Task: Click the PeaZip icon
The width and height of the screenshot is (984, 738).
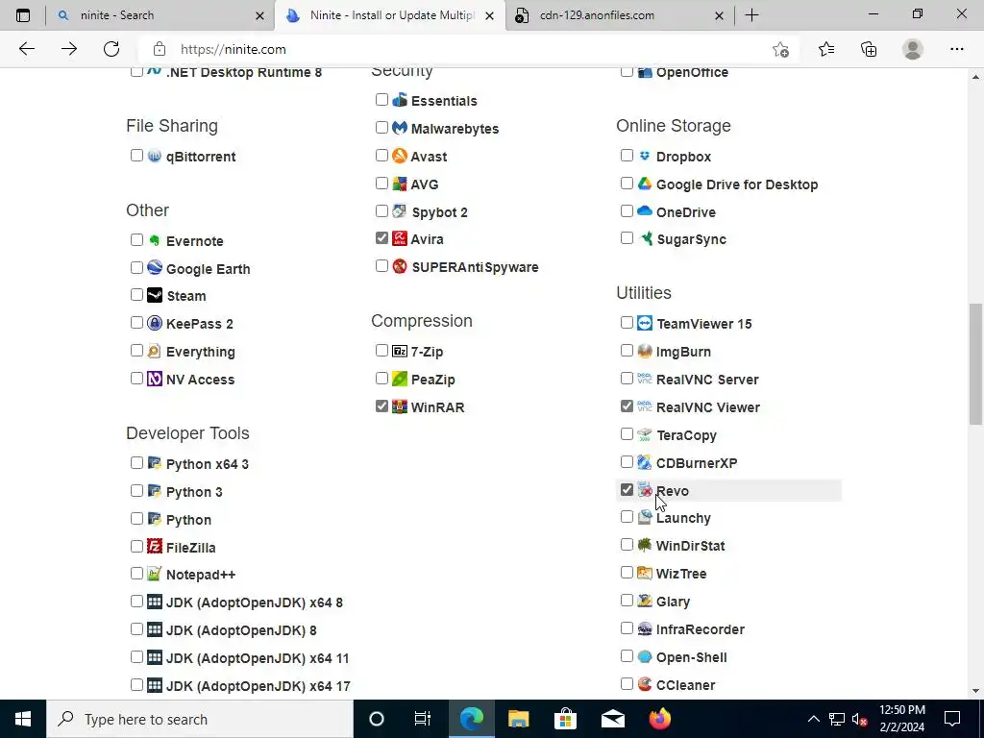Action: click(x=400, y=379)
